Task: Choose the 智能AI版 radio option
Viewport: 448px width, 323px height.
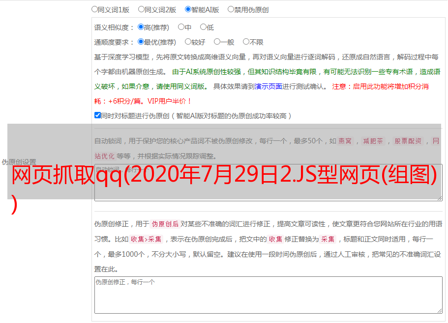Action: (188, 9)
